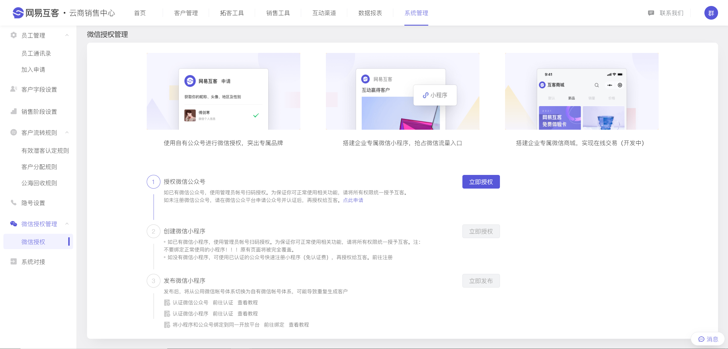Click 立即授权 for 创建微信小程序
Image resolution: width=728 pixels, height=349 pixels.
[481, 231]
